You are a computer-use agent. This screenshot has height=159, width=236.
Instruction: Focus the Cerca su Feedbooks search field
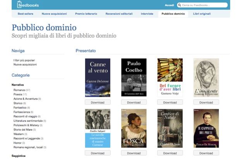(202, 5)
